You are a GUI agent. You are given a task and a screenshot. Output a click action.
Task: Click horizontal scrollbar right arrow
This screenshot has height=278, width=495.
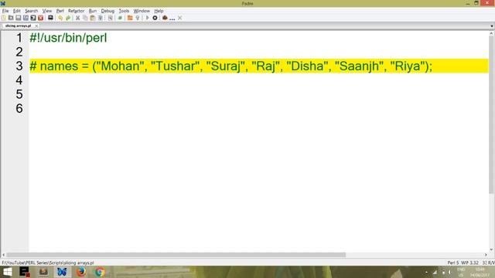tap(486, 255)
